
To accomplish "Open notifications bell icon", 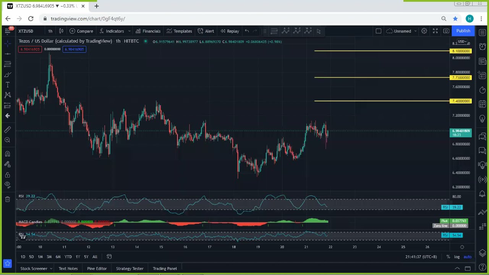I will coord(482,194).
